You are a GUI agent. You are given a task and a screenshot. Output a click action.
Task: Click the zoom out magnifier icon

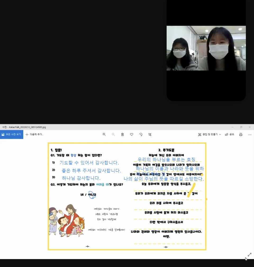coord(113,135)
